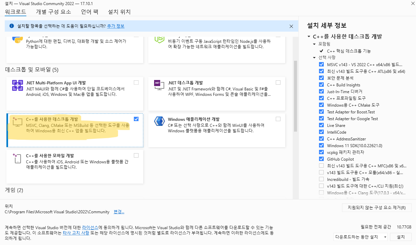Image resolution: width=416 pixels, height=245 pixels.
Task: Uncheck the 보안 문제 분석 option
Action: 321,78
